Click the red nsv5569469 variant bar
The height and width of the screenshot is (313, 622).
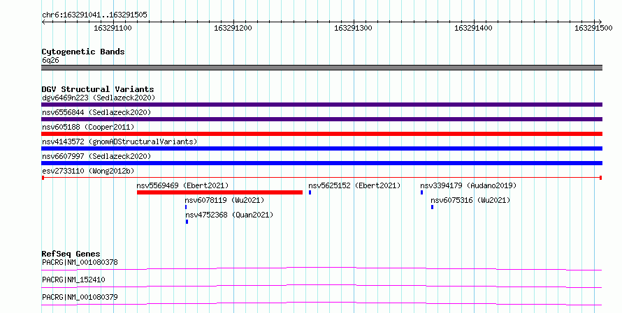(x=219, y=192)
